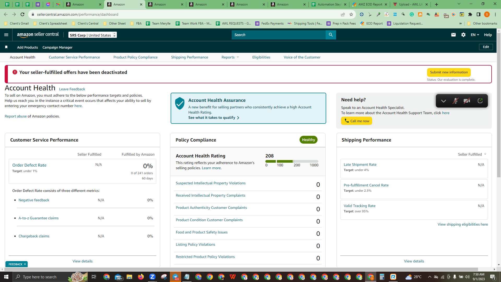Open the Campaign Manager shortcut
This screenshot has height=282, width=501.
coord(57,47)
